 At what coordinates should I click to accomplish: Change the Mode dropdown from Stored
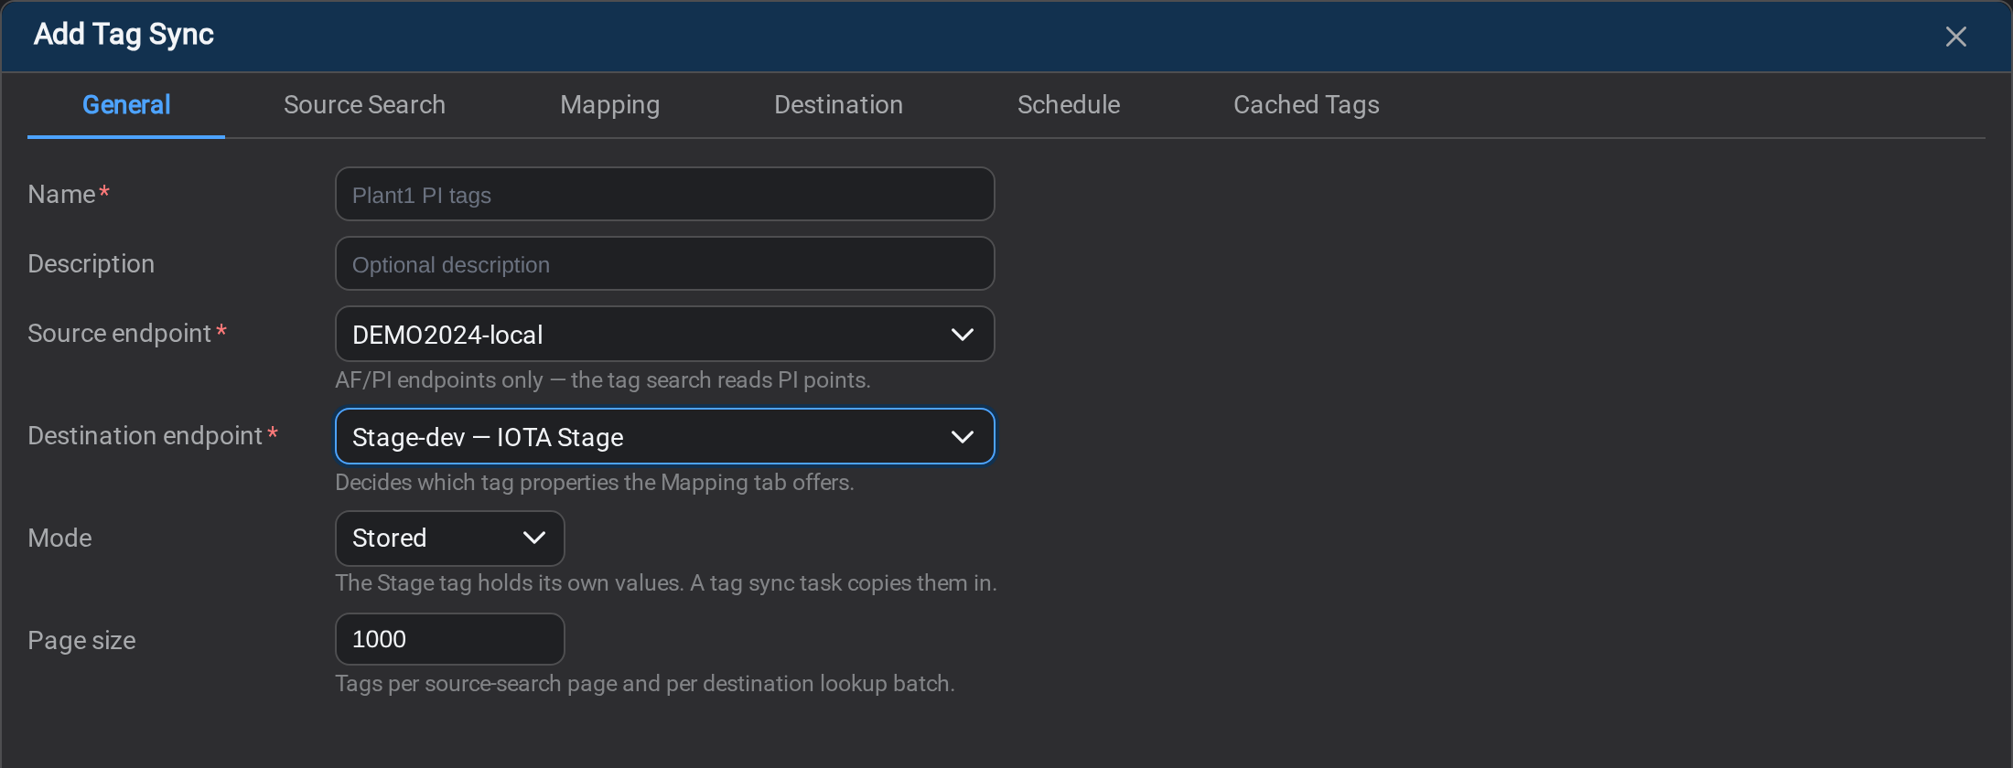point(449,538)
